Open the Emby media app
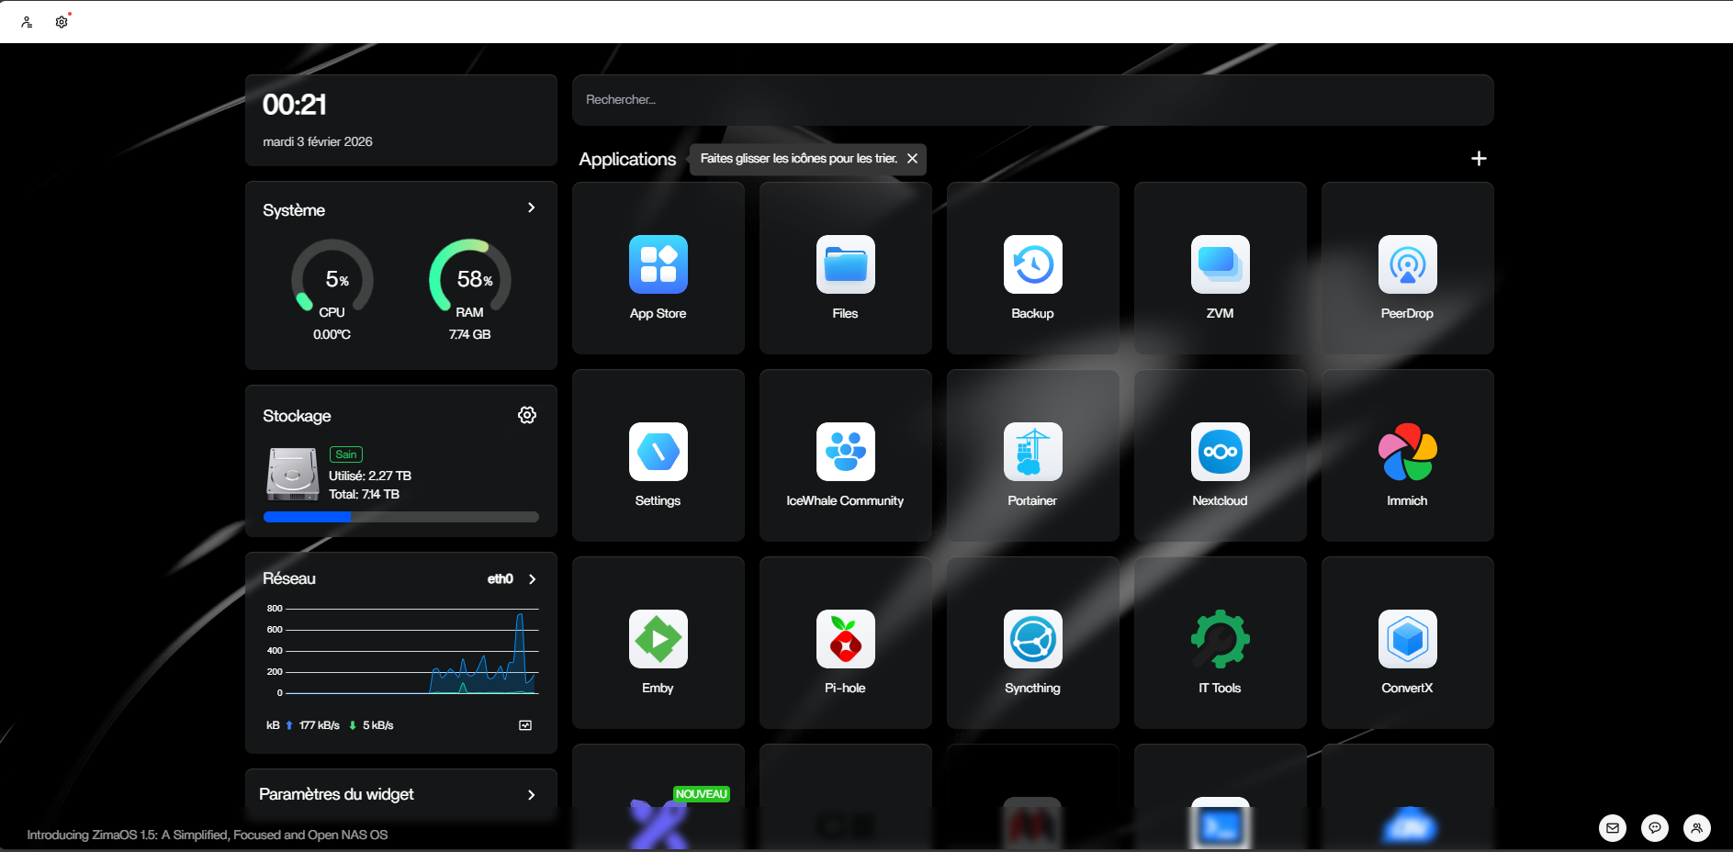The image size is (1733, 852). [x=658, y=640]
